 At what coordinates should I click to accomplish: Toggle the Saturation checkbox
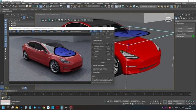(x=93, y=54)
